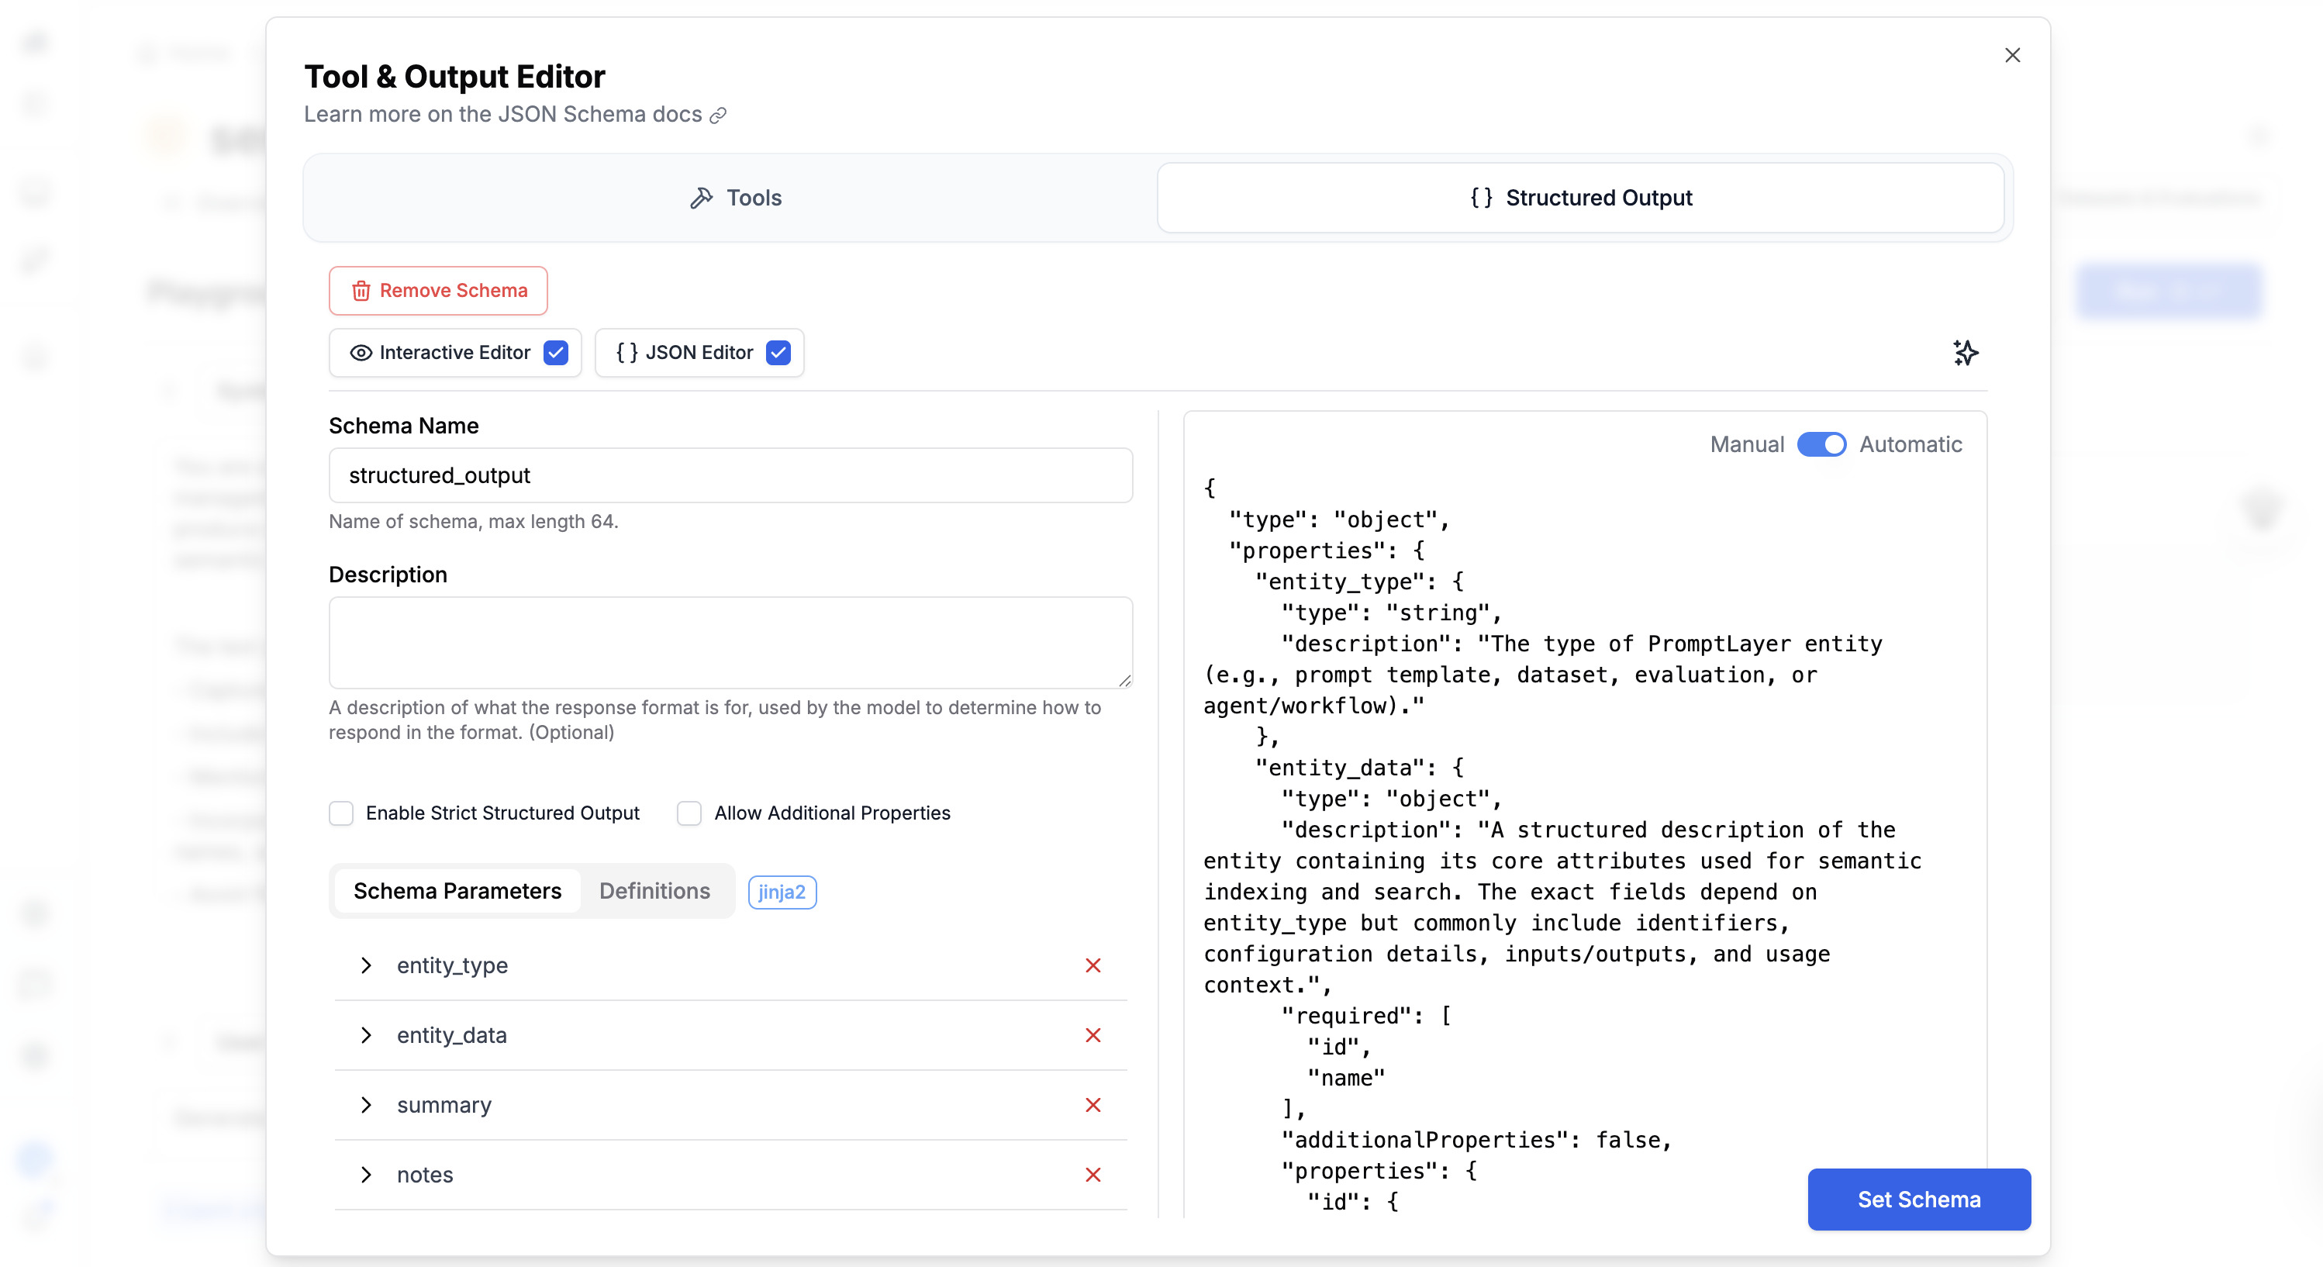Screen dimensions: 2323x1267
Task: Click the braces icon beside JSON Editor
Action: tap(626, 353)
